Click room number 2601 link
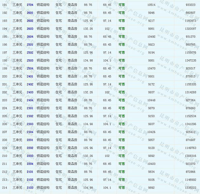The width and height of the screenshot is (200, 194). 30,13
